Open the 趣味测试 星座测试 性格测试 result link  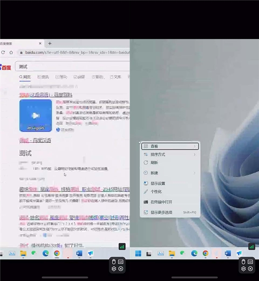[74, 189]
